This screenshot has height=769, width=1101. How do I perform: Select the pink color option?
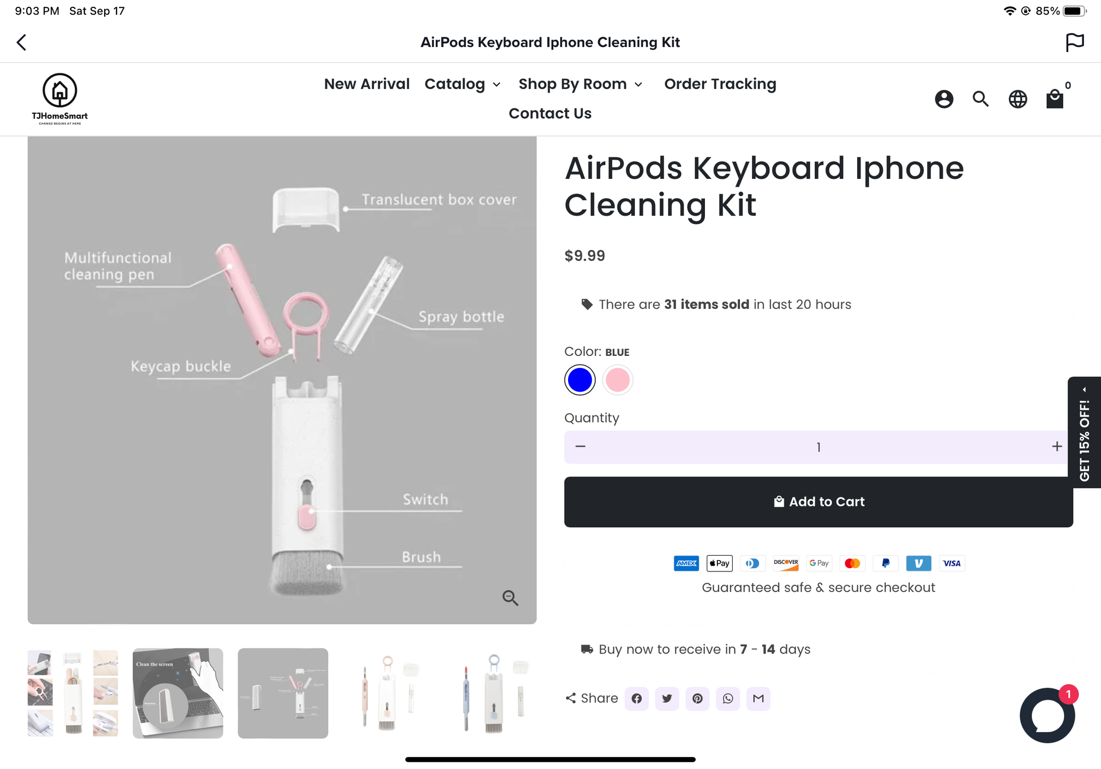pos(617,380)
